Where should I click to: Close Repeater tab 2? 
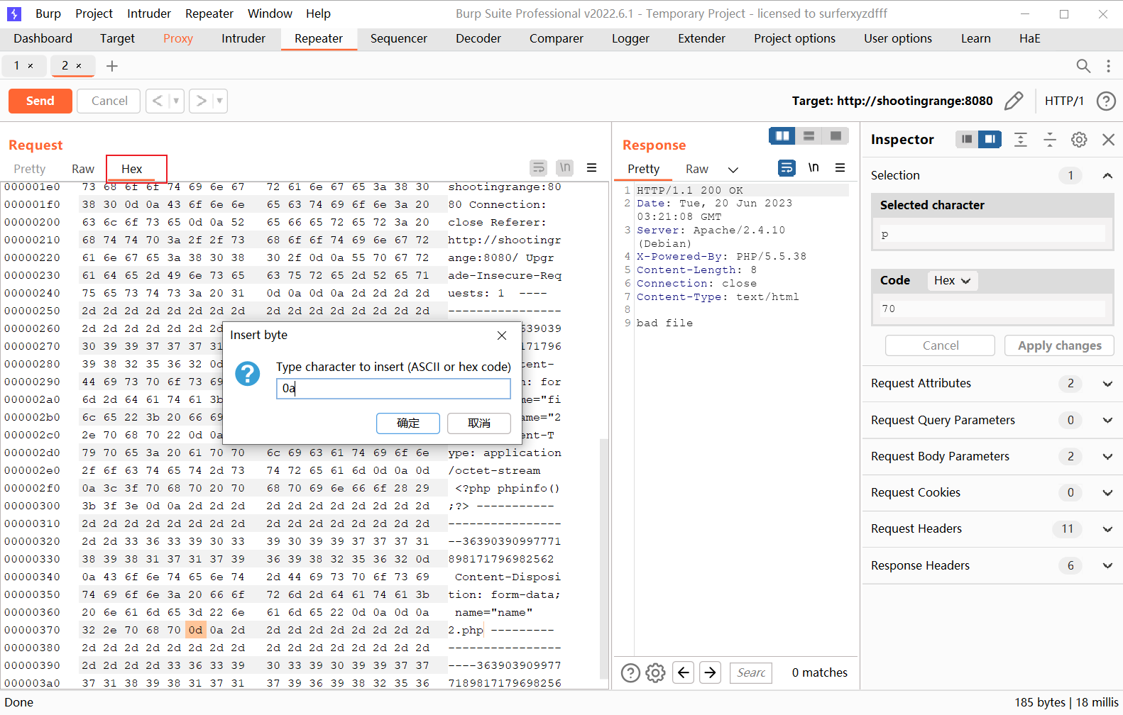coord(79,65)
